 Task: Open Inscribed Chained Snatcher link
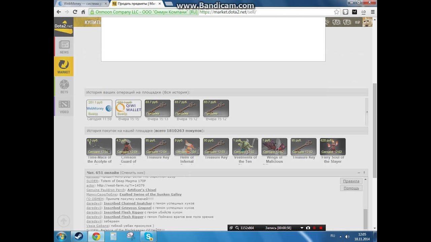pyautogui.click(x=128, y=203)
